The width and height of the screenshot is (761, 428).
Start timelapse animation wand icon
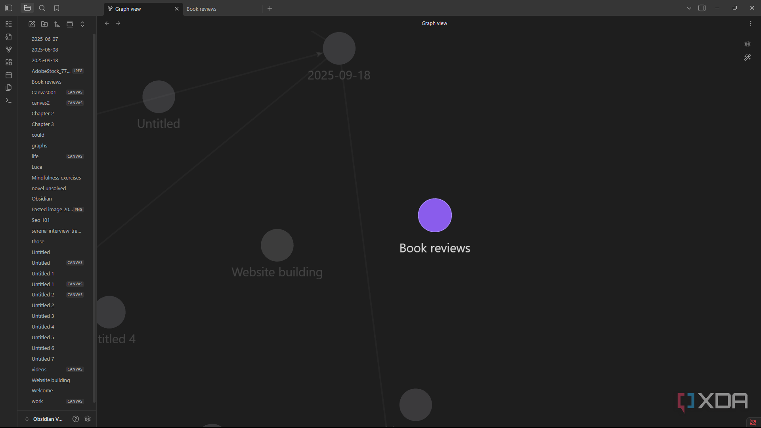point(748,57)
